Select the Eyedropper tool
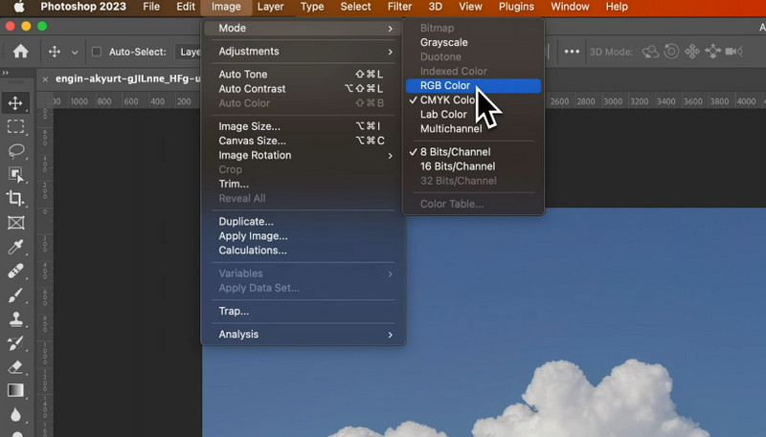 click(x=15, y=247)
